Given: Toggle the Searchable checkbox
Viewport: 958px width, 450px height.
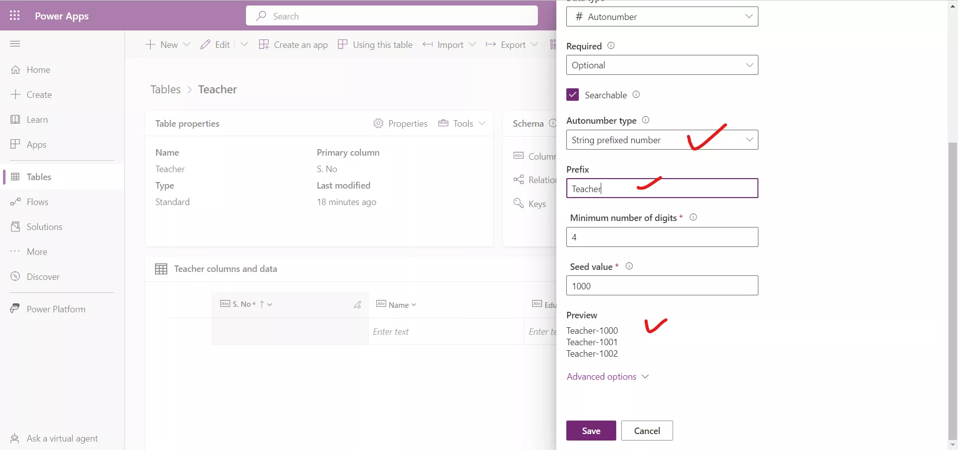Looking at the screenshot, I should pyautogui.click(x=573, y=95).
